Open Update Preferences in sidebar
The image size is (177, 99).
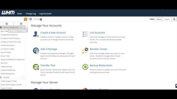point(8,70)
